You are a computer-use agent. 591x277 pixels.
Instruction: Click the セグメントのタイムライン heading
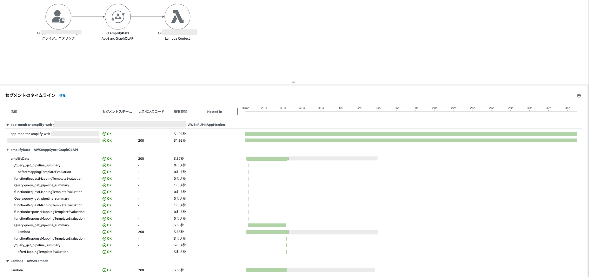(x=30, y=95)
